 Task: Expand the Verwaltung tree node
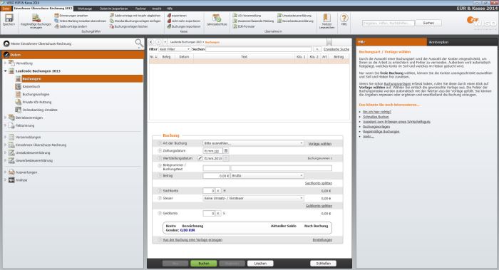5,63
